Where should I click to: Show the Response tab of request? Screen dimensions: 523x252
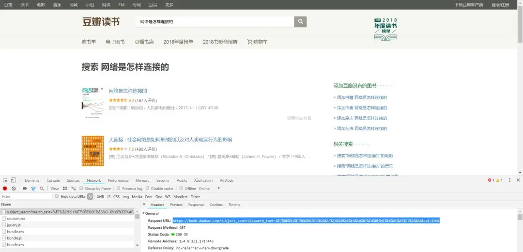coord(196,205)
